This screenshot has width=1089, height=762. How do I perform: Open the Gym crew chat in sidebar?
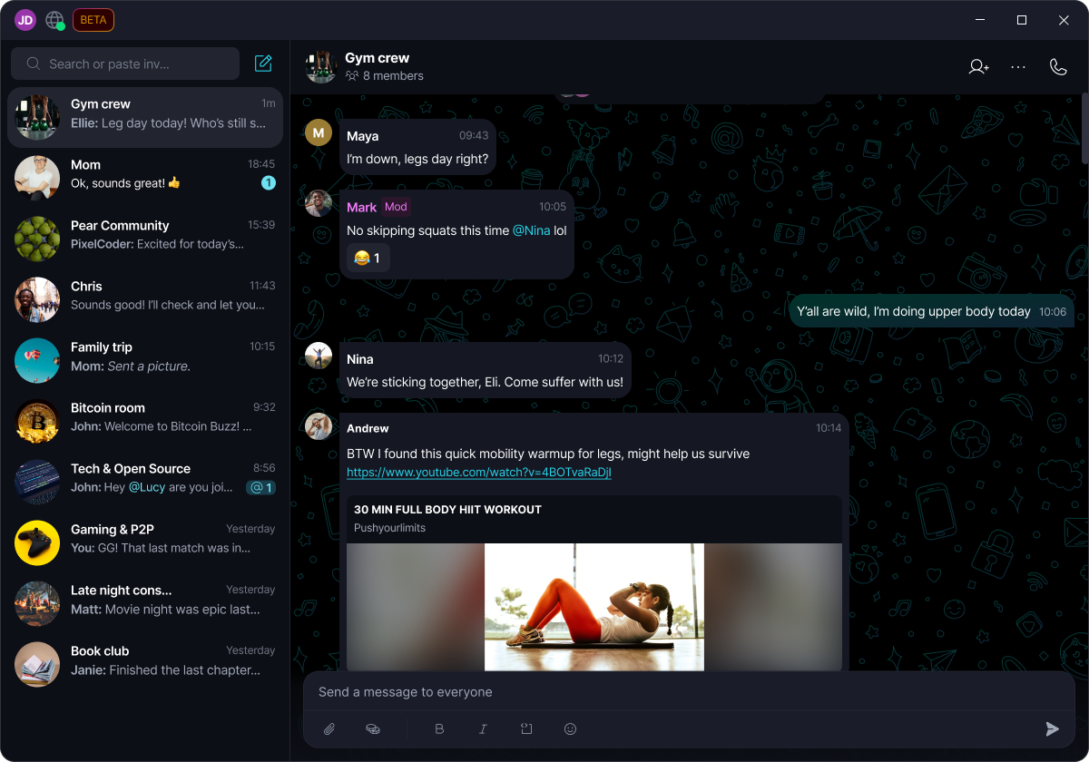pos(145,117)
